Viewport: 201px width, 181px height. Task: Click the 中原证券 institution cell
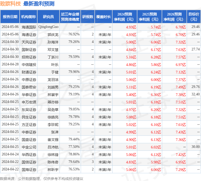[x=29, y=80]
